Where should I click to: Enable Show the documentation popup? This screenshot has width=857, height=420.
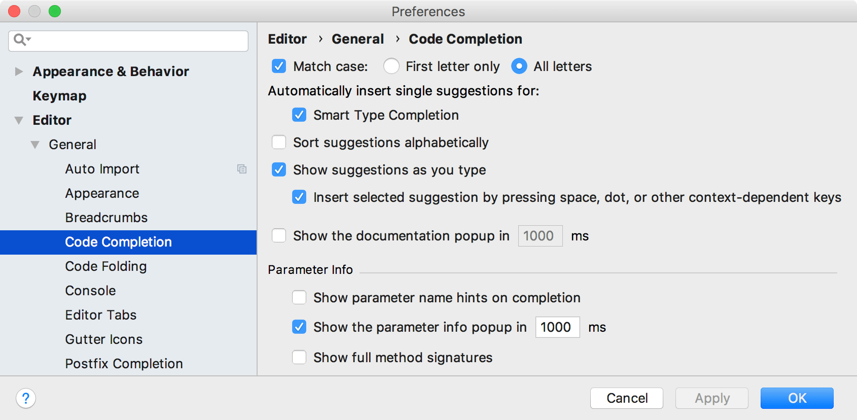pos(279,235)
